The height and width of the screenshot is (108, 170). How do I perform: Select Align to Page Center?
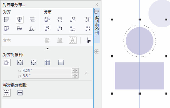click(34, 63)
